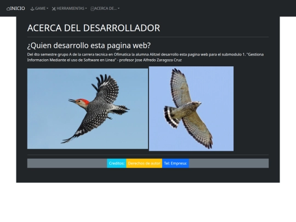Open the ACERCA DE... dropdown menu
The width and height of the screenshot is (296, 222).
[105, 8]
